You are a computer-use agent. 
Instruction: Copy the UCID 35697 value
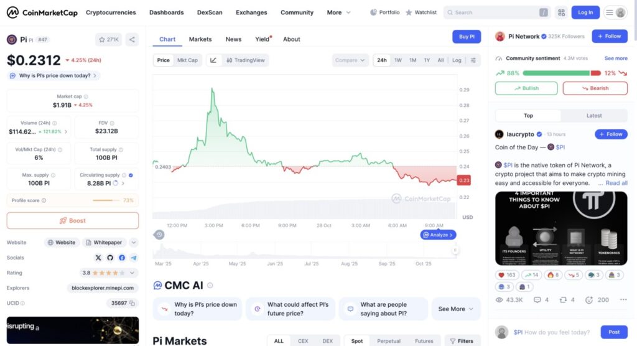click(x=133, y=303)
